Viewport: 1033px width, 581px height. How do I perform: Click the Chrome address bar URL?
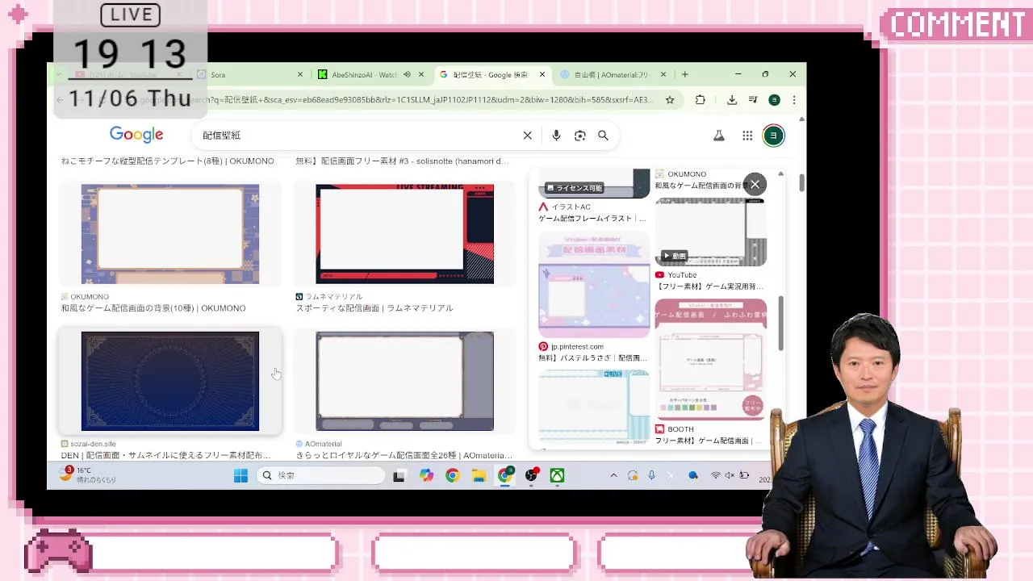395,100
